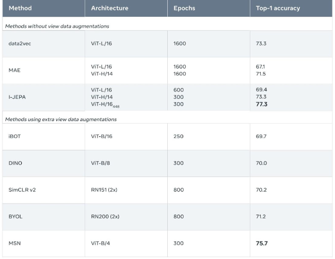Select the iBOT row label
Screen dimensions: 335x259
pyautogui.click(x=15, y=136)
